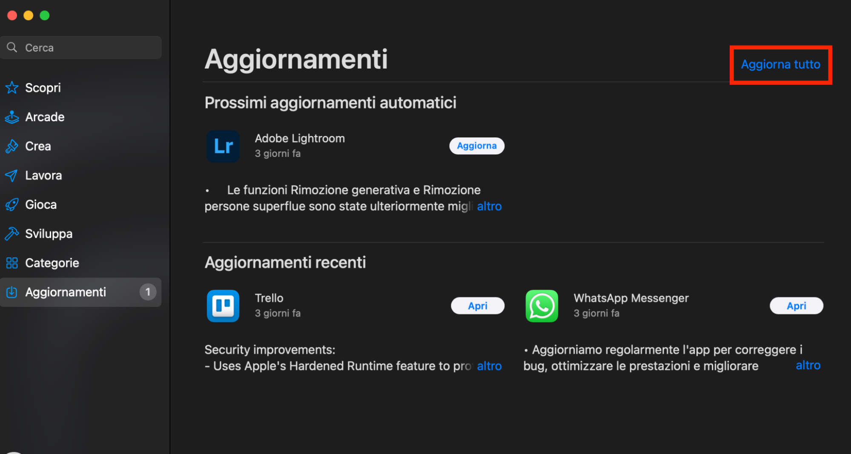Open Trello with the Apri button

pyautogui.click(x=477, y=306)
